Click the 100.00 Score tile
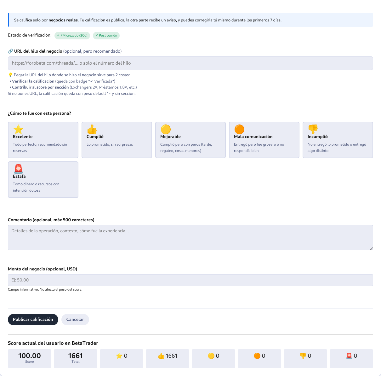The height and width of the screenshot is (376, 381). coord(30,359)
